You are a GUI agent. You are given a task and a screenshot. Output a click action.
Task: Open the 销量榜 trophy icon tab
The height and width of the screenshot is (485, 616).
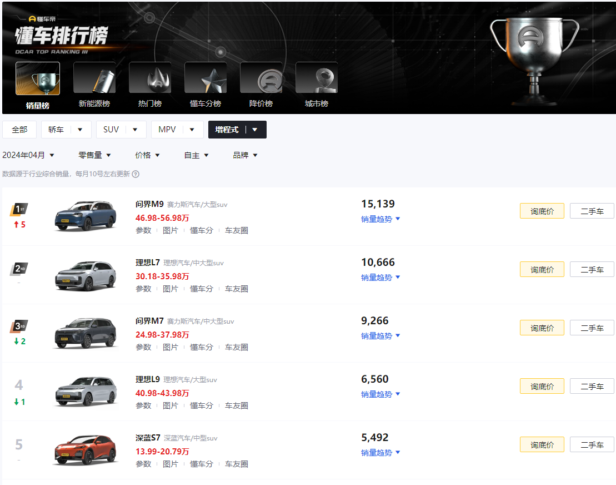(x=38, y=78)
